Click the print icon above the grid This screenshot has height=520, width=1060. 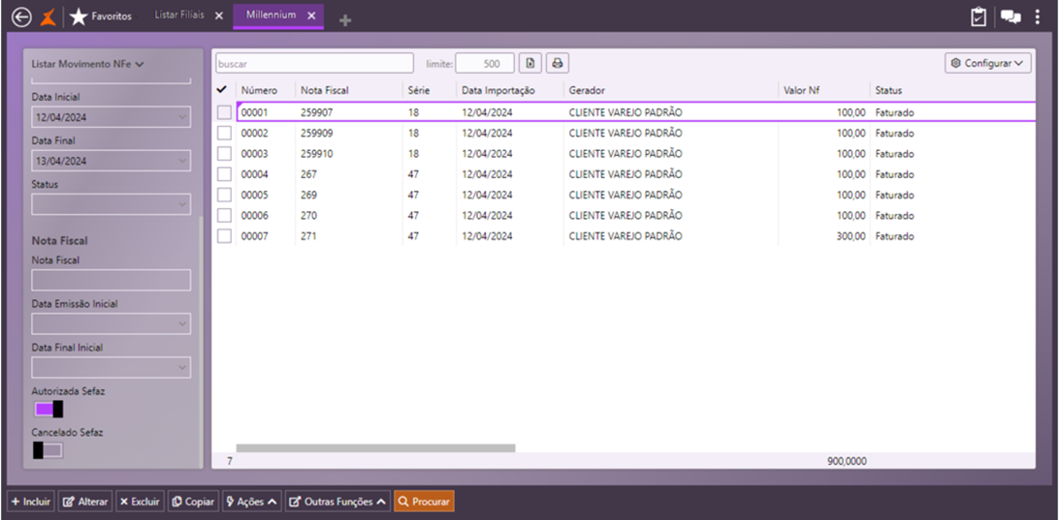[x=557, y=63]
